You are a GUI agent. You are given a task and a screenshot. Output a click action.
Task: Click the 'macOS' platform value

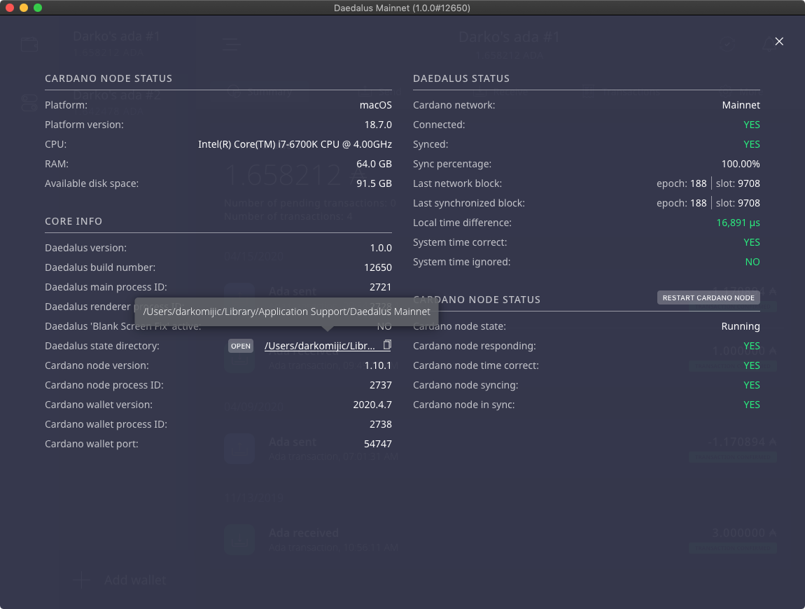coord(375,105)
